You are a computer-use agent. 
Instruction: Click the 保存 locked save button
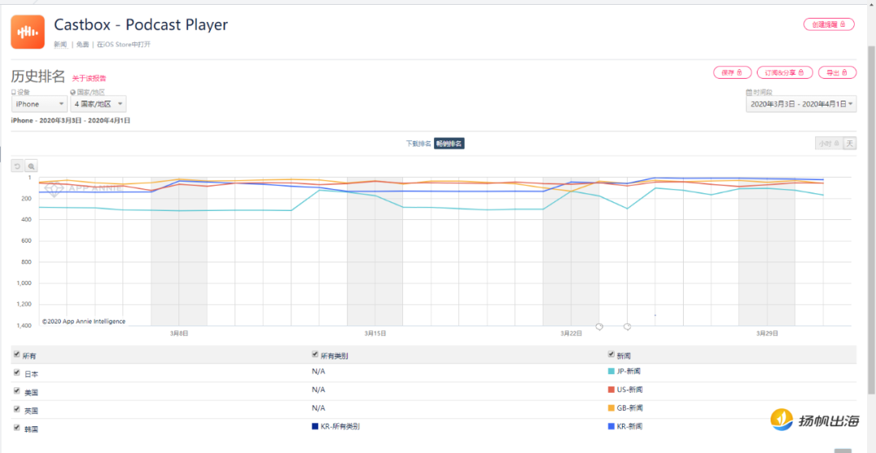pos(731,72)
